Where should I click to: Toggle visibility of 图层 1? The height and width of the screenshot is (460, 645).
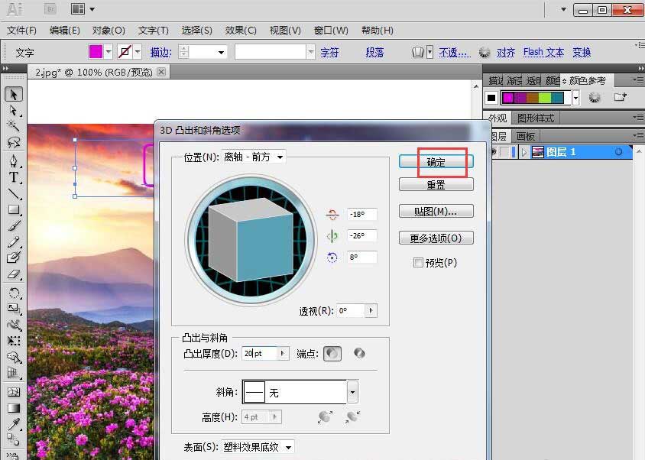pos(494,151)
